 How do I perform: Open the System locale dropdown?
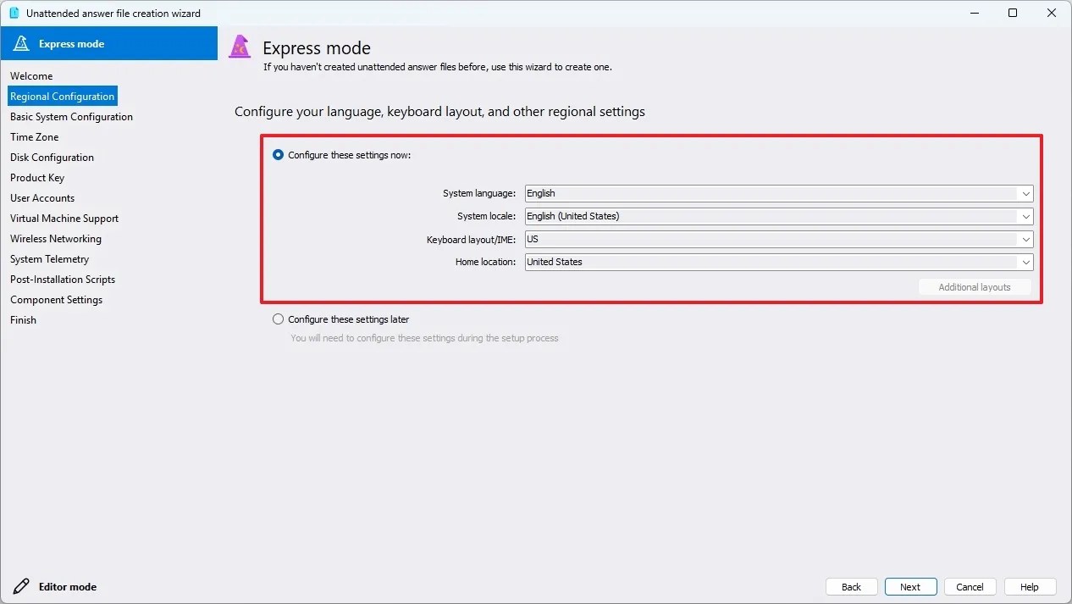click(1025, 216)
